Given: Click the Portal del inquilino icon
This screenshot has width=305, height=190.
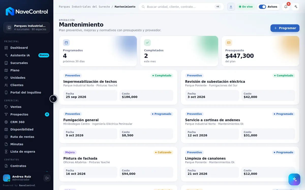Looking at the screenshot, I should (x=6, y=92).
